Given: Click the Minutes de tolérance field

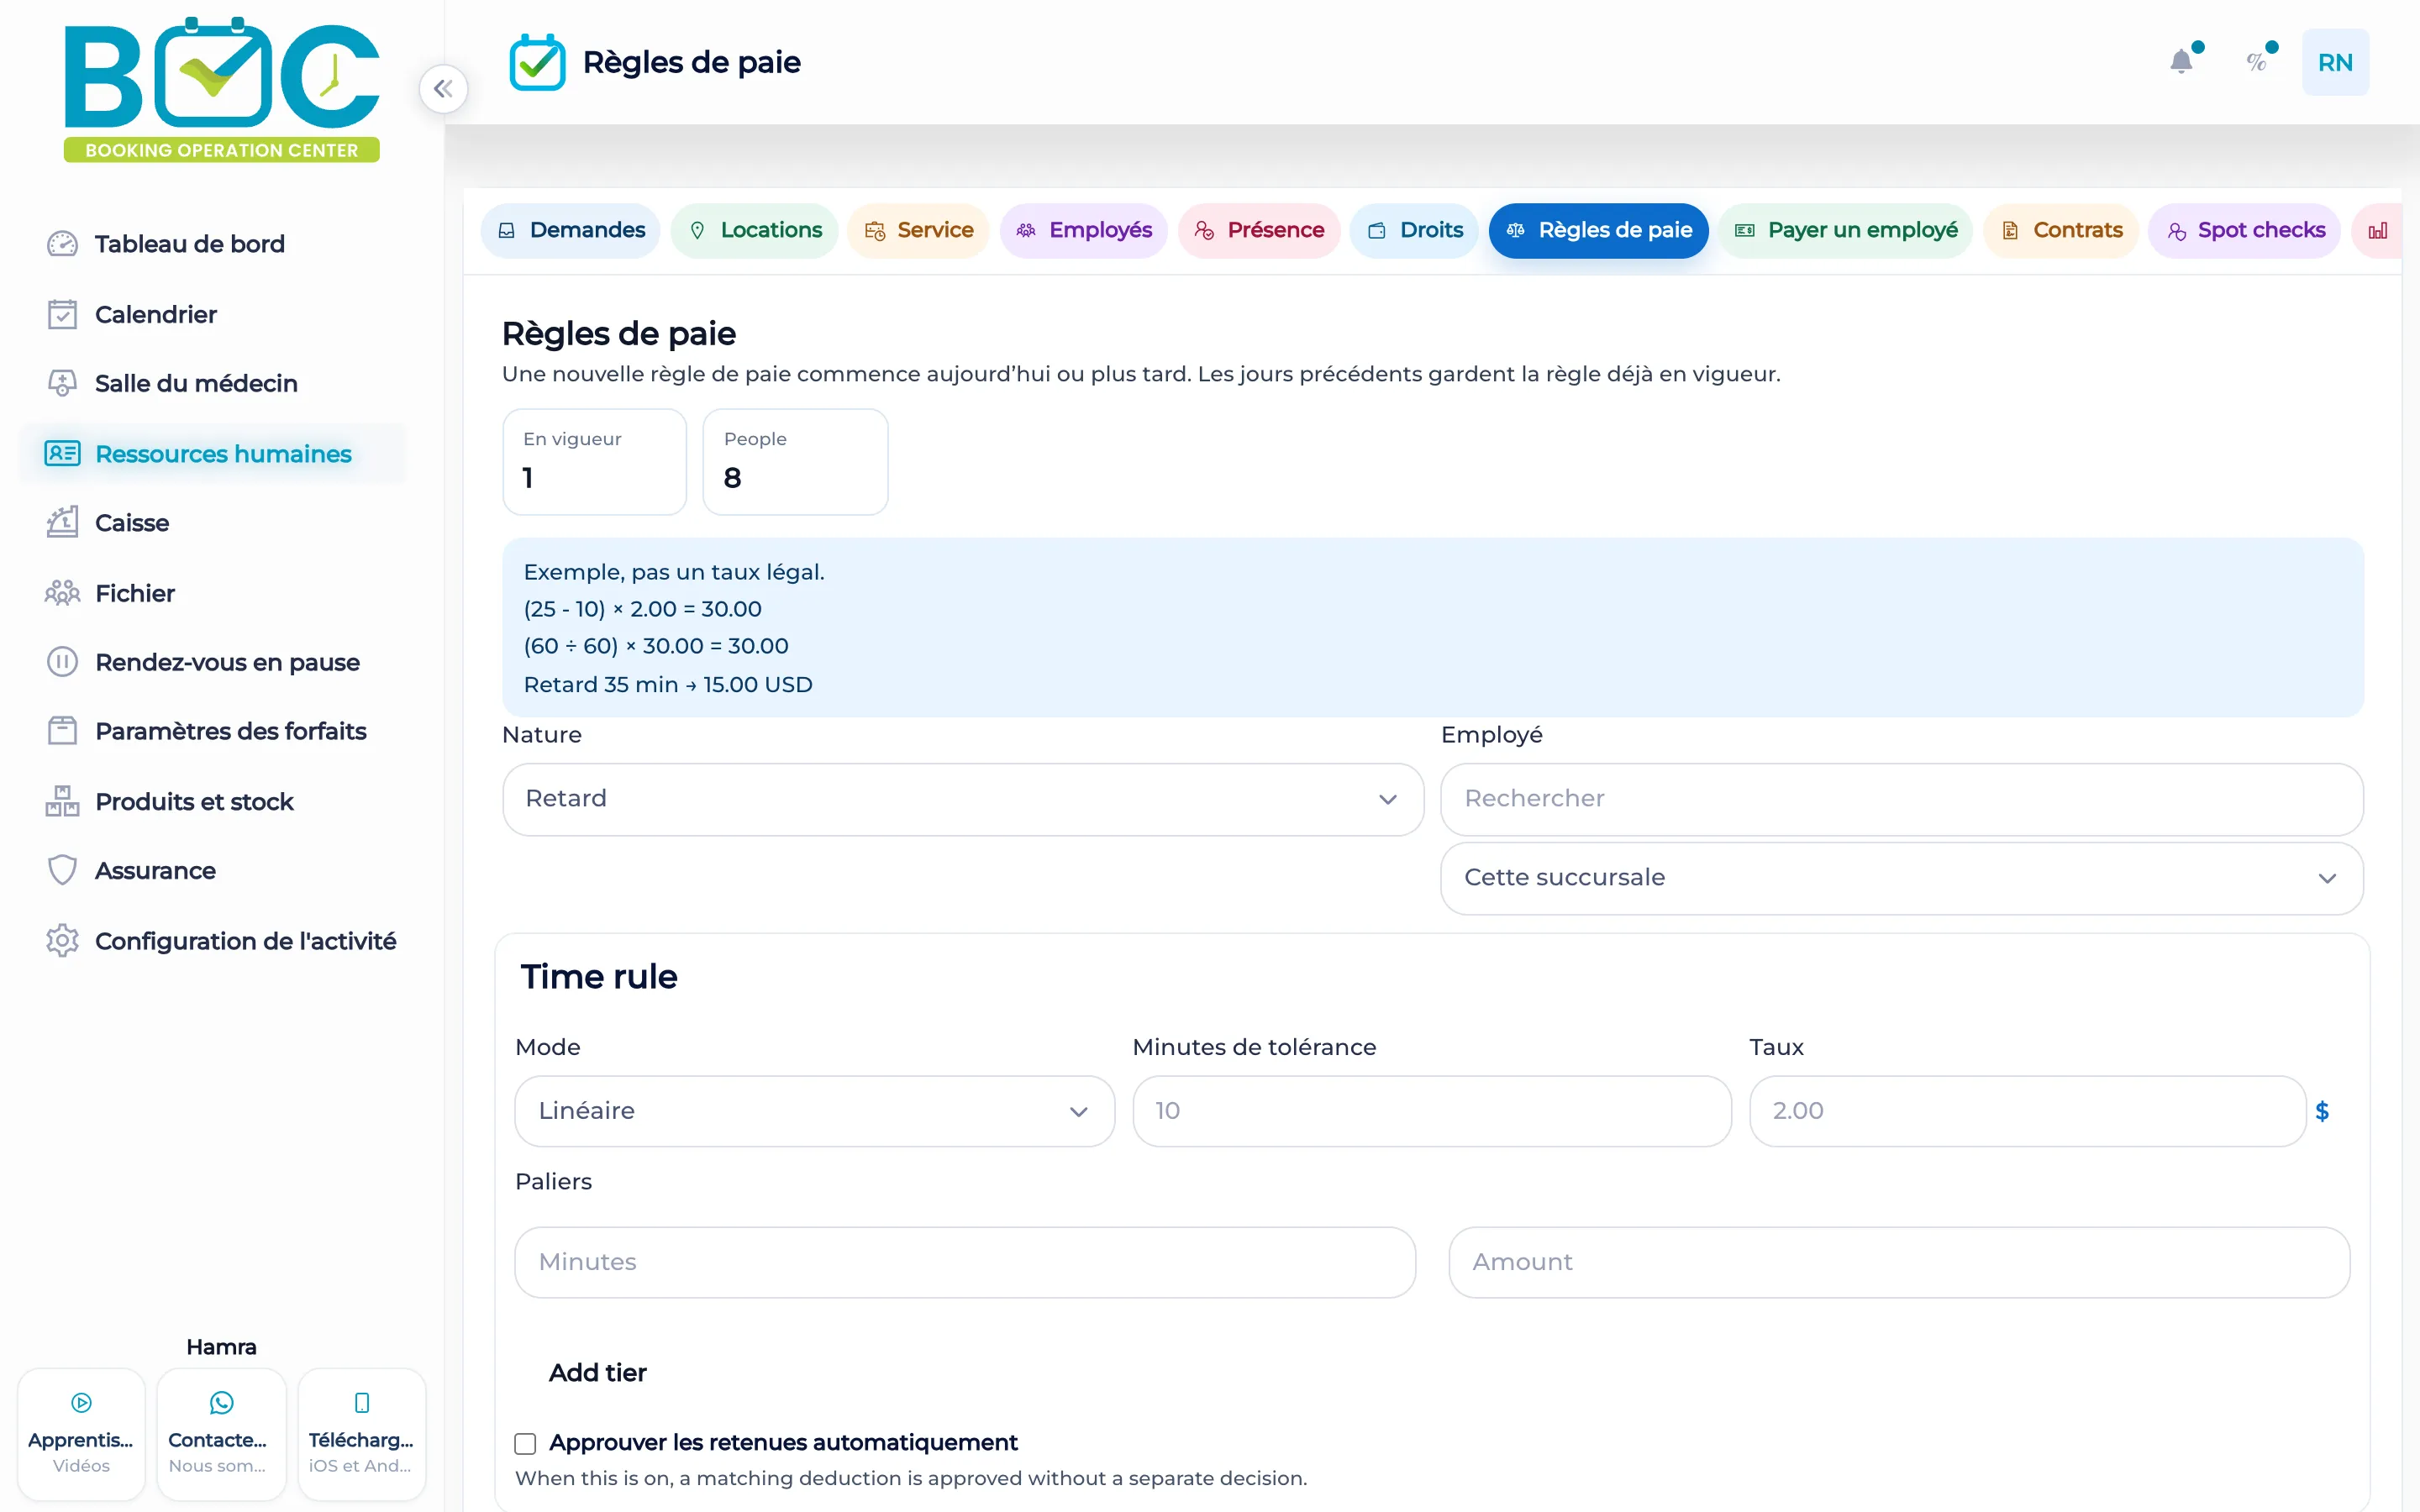Looking at the screenshot, I should 1431,1111.
